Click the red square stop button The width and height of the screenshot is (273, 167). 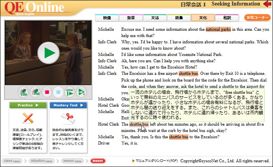(x=47, y=92)
